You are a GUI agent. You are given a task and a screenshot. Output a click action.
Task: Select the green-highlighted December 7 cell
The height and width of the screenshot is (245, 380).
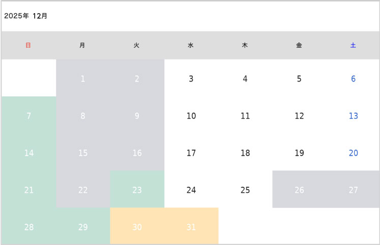pyautogui.click(x=29, y=116)
